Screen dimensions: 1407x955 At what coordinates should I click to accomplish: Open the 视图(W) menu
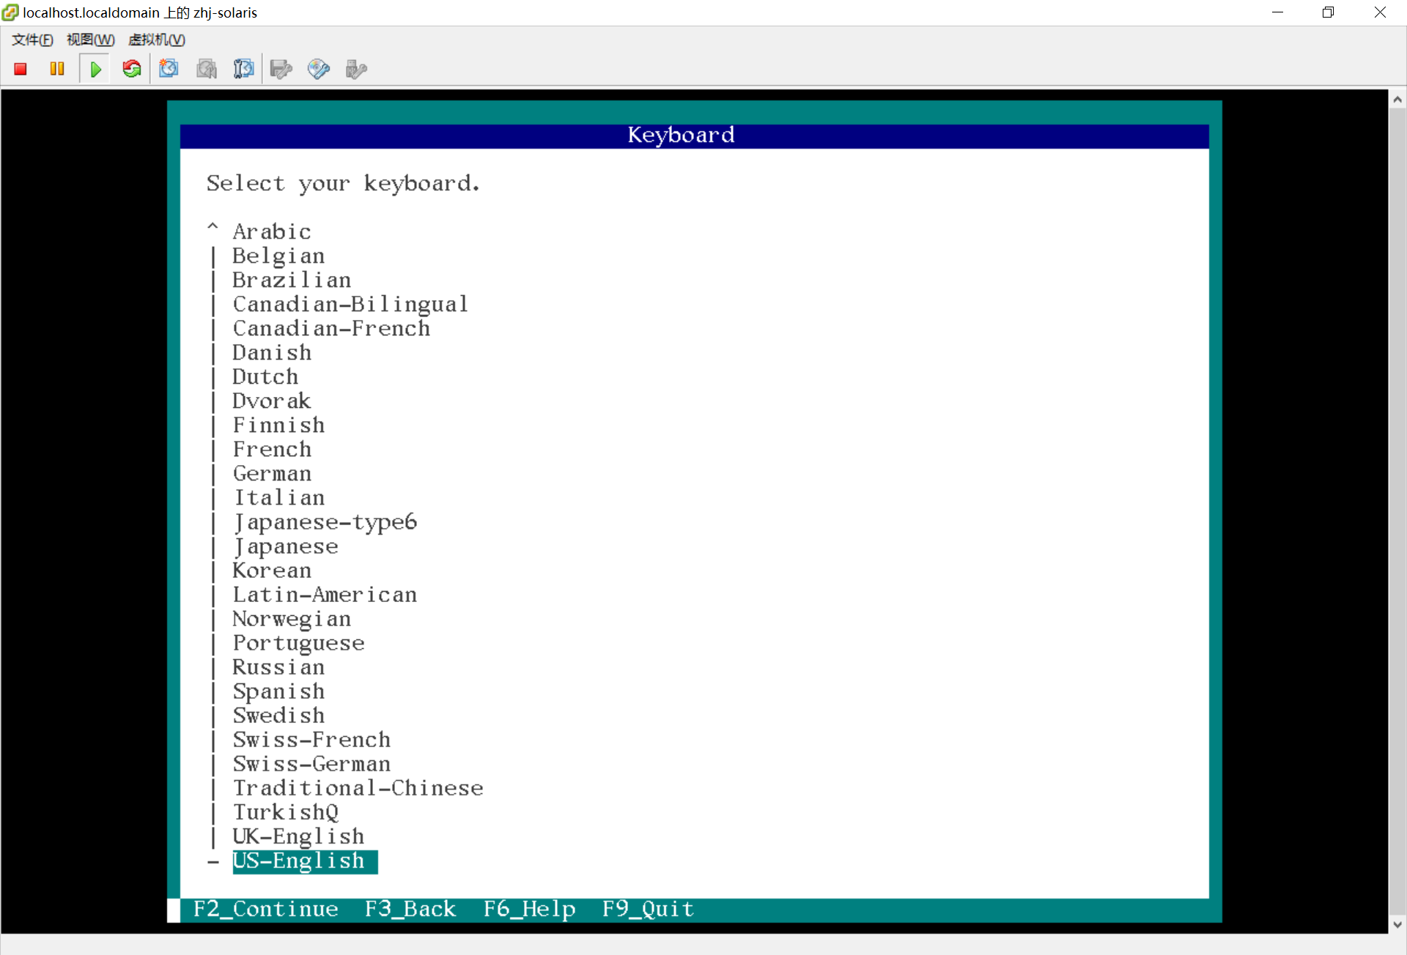click(x=90, y=40)
